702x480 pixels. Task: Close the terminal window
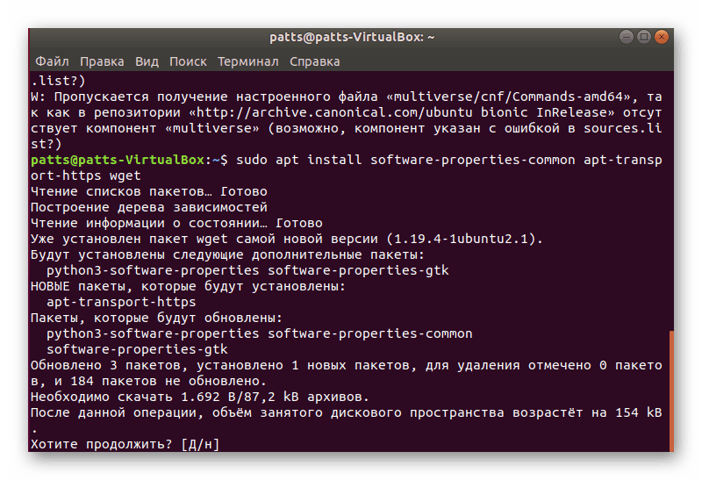(662, 37)
